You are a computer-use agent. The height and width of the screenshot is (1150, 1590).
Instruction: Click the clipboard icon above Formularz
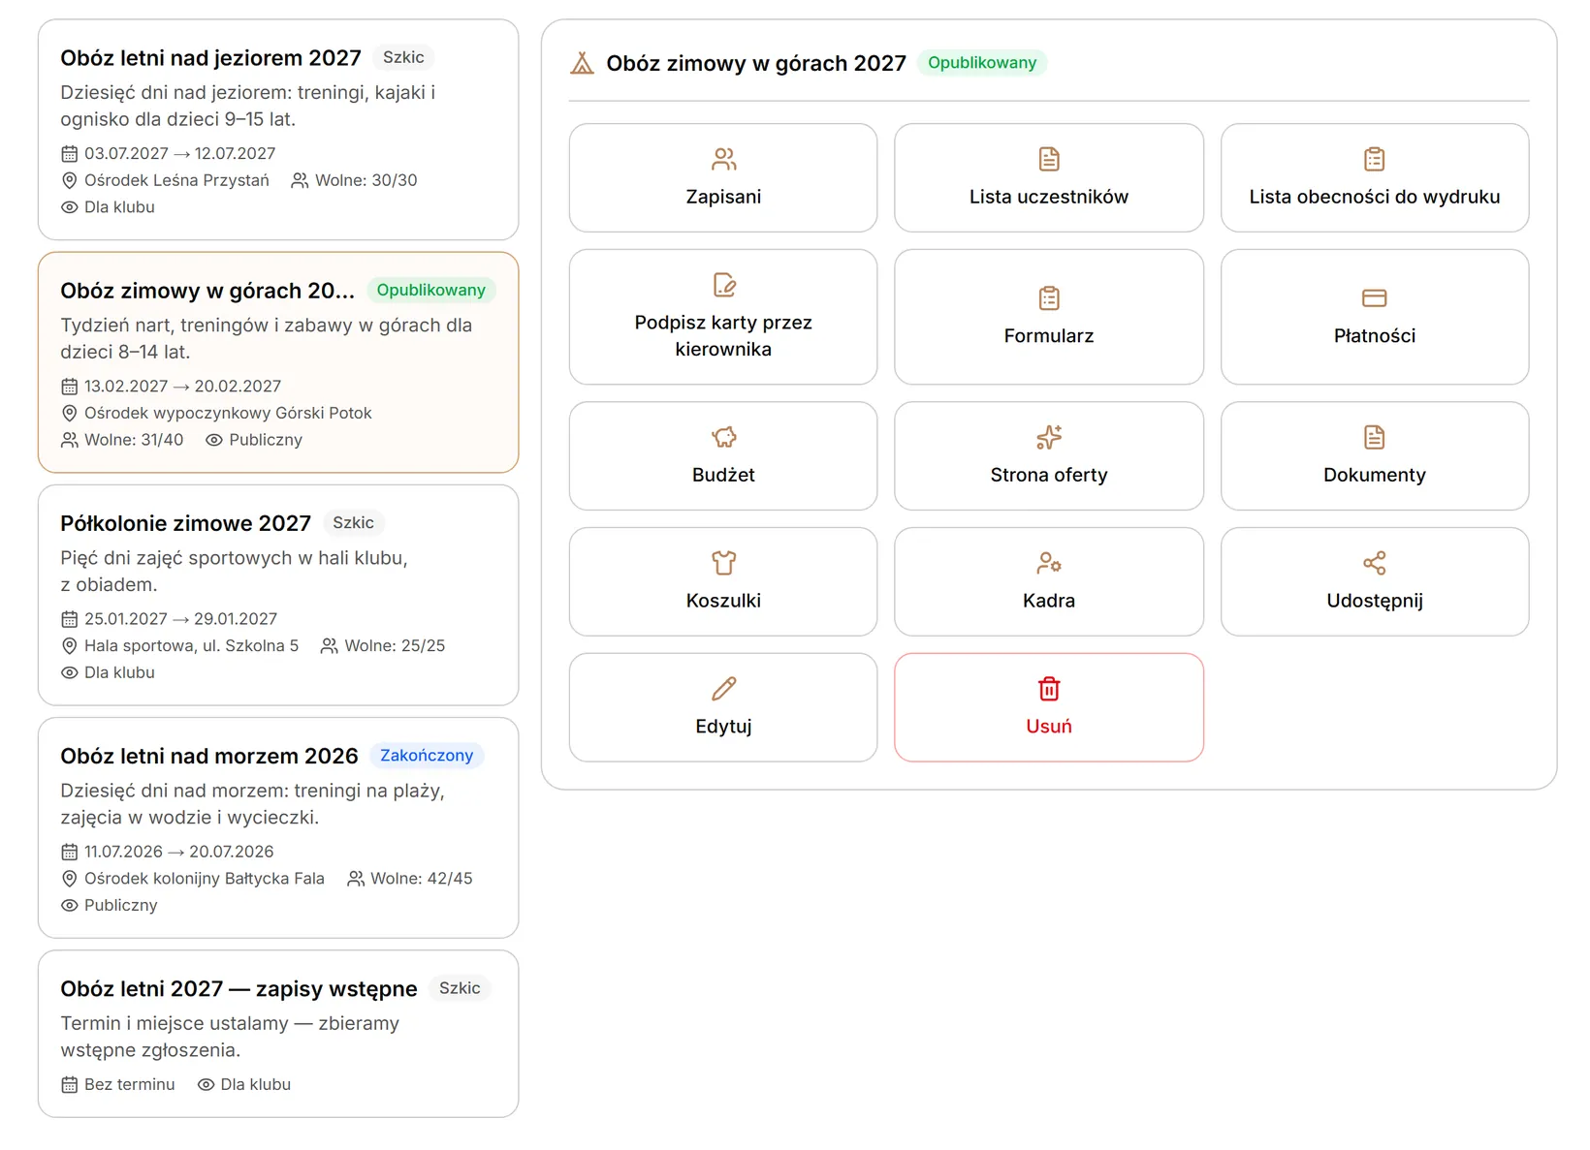point(1049,298)
